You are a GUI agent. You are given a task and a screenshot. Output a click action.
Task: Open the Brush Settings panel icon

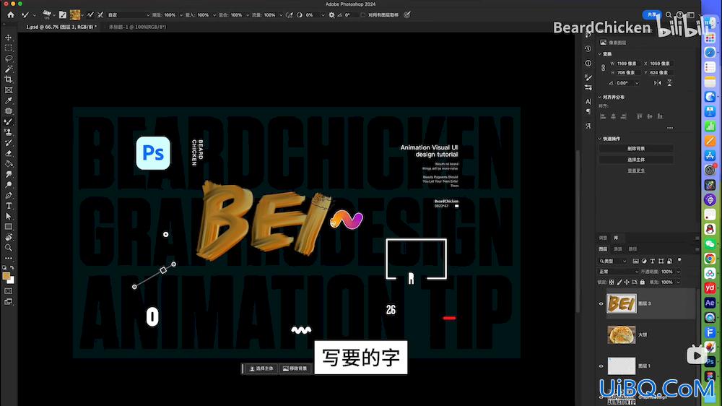pos(588,77)
